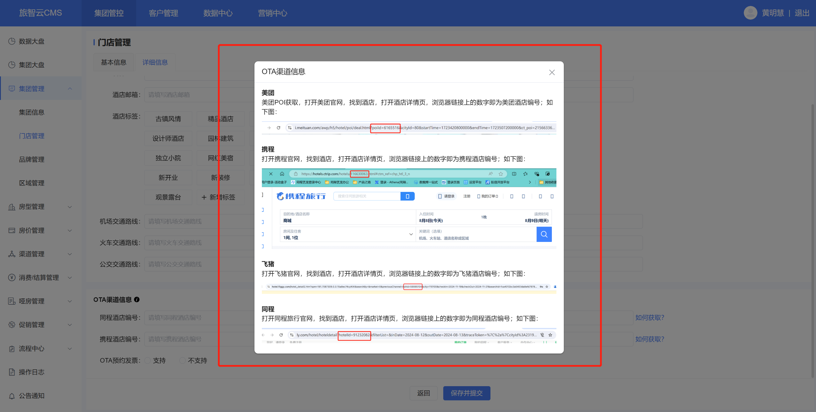The width and height of the screenshot is (816, 412).
Task: Click the 集团大盘 sidebar icon
Action: coord(12,65)
